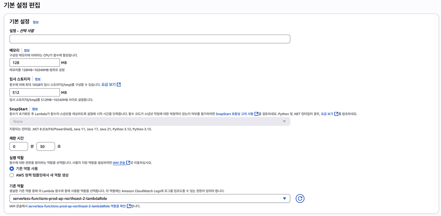
Task: Click the ephemeral storage field showing 512
Action: coord(35,93)
